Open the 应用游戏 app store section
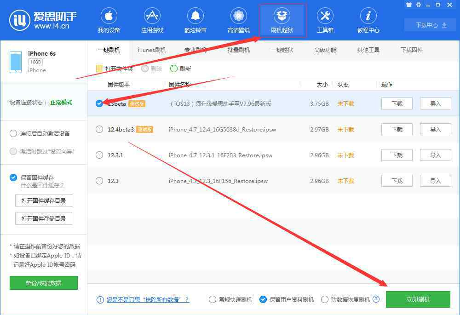460x315 pixels. point(152,20)
